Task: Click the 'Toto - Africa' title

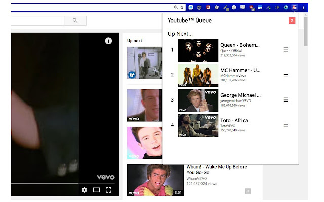Action: pos(234,120)
